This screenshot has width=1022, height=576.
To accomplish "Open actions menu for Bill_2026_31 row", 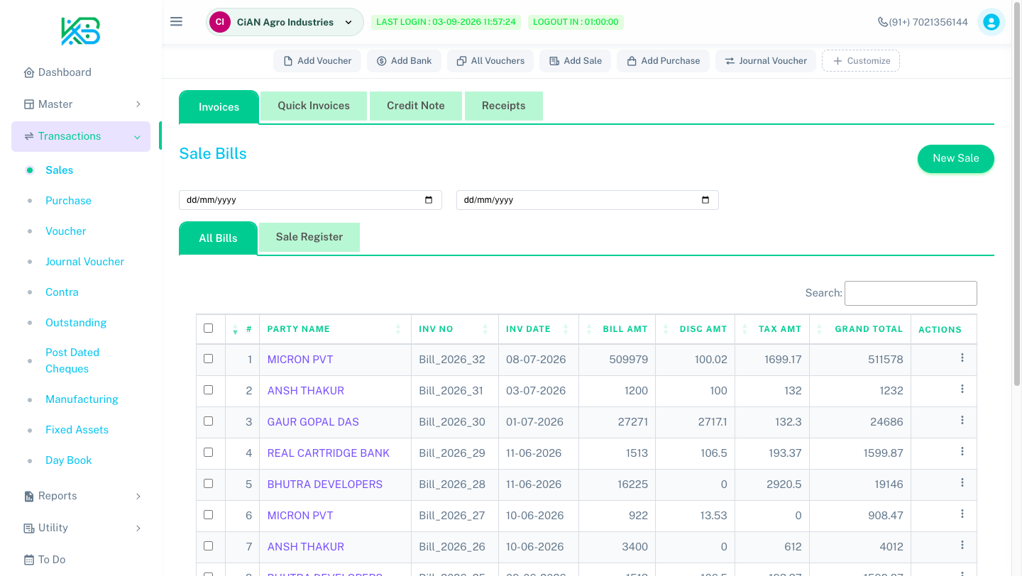I will 962,389.
